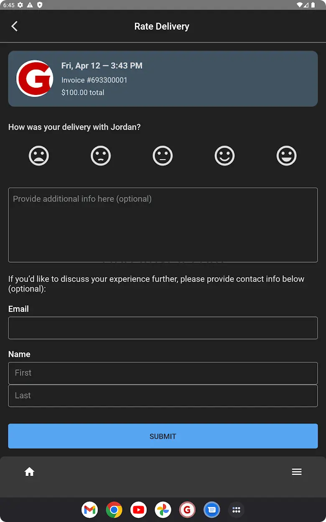326x522 pixels.
Task: Tap the back arrow icon
Action: click(14, 26)
